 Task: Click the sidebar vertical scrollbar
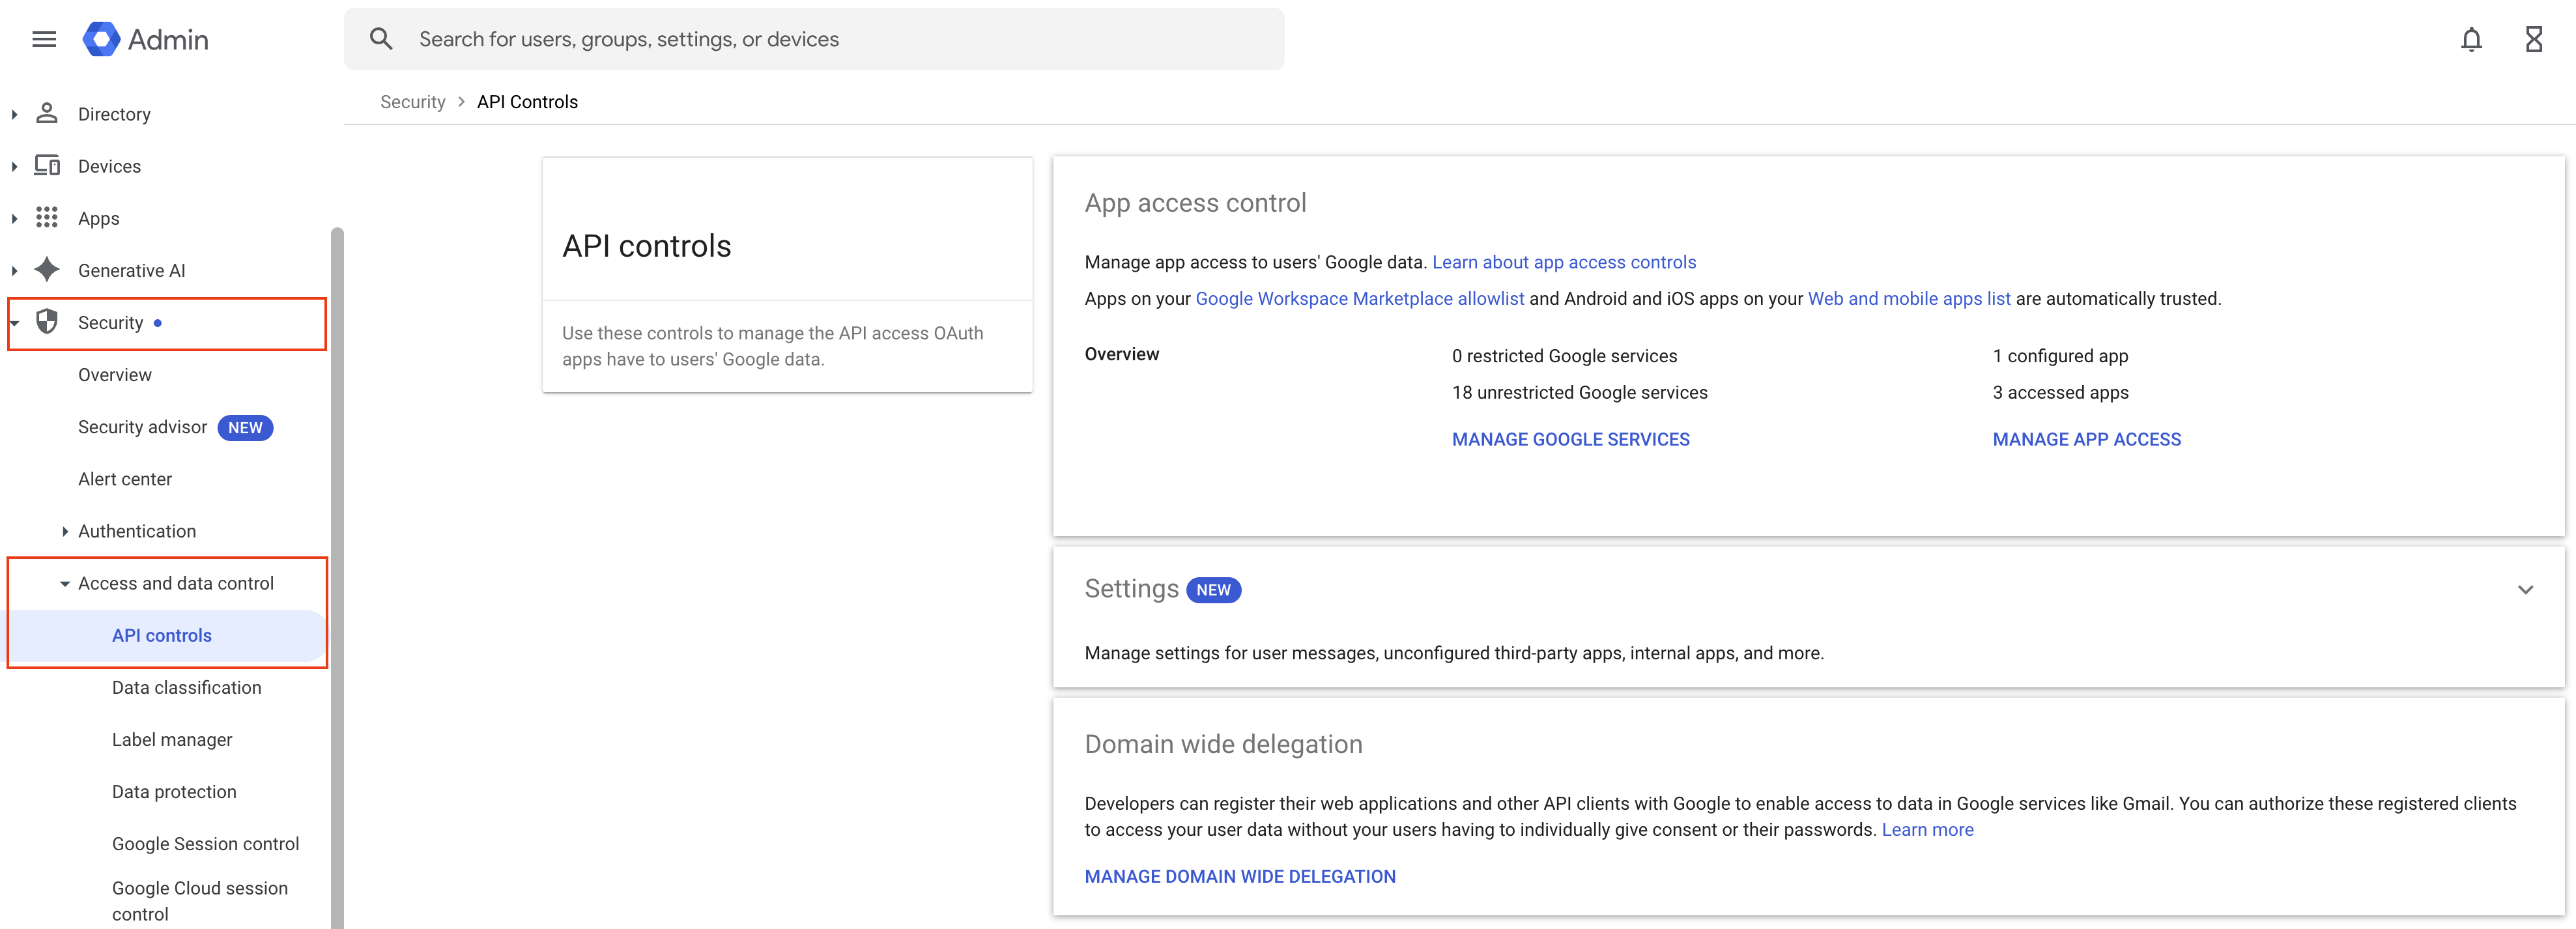337,580
